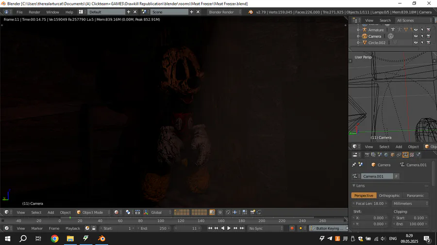437x245 pixels.
Task: Toggle visibility eye for Circle.002
Action: pos(416,43)
